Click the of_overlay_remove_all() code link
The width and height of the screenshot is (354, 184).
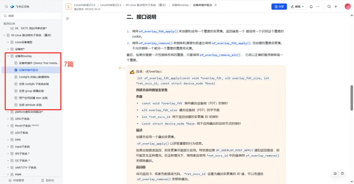(220, 55)
